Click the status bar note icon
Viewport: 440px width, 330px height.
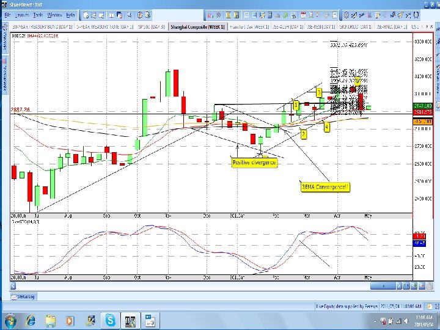pyautogui.click(x=429, y=306)
